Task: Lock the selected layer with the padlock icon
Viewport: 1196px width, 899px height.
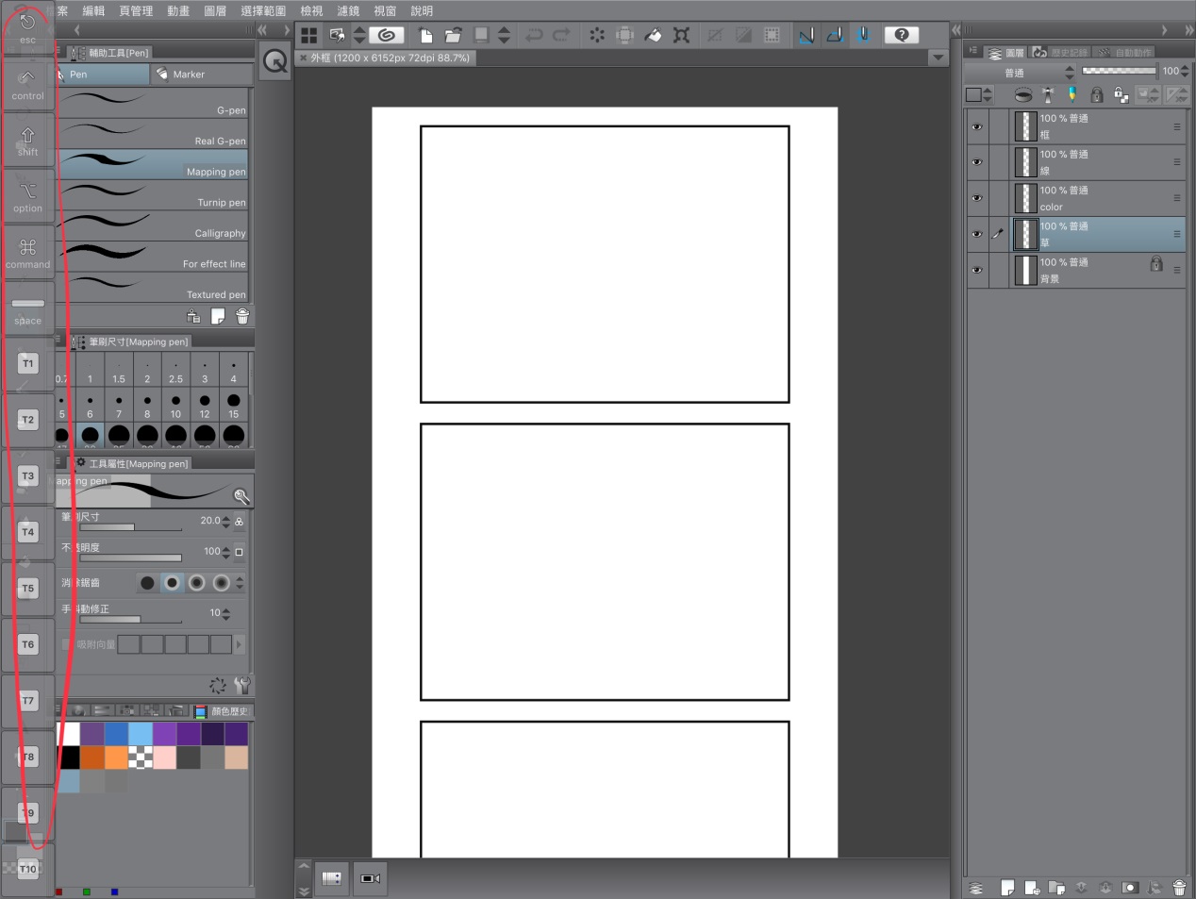Action: (x=1097, y=94)
